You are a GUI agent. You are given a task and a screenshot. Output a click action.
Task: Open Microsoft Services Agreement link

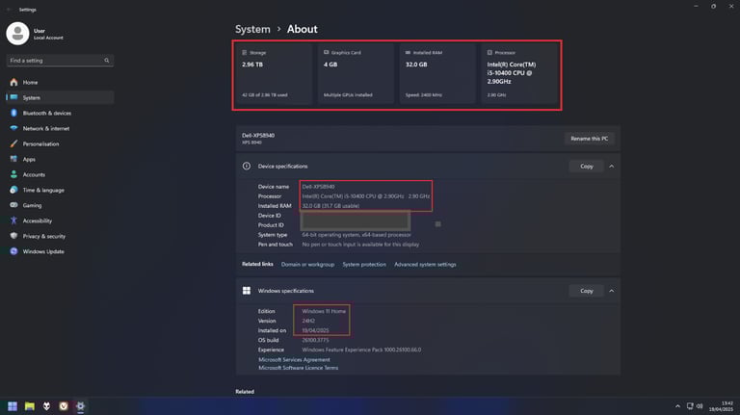click(294, 359)
